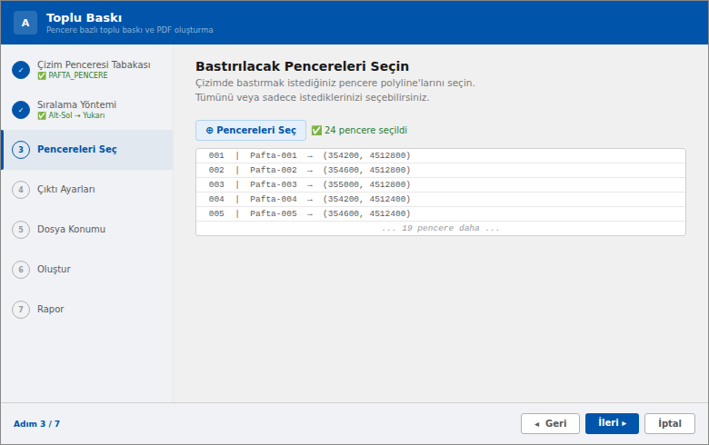709x445 pixels.
Task: Click the step 3 number circle
Action: [21, 150]
